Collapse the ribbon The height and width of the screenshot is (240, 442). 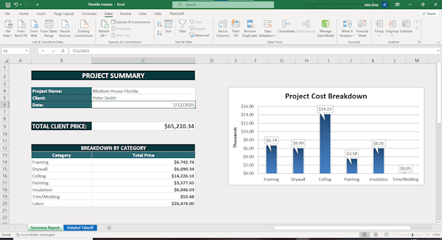438,42
